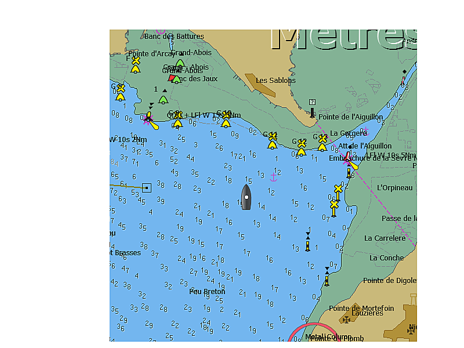The height and width of the screenshot is (348, 464).
Task: Click the own-ship boat icon
Action: 246,197
